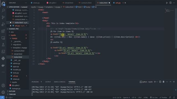Image resolution: width=177 pixels, height=99 pixels.
Task: Split the terminal panel
Action: [x=160, y=82]
